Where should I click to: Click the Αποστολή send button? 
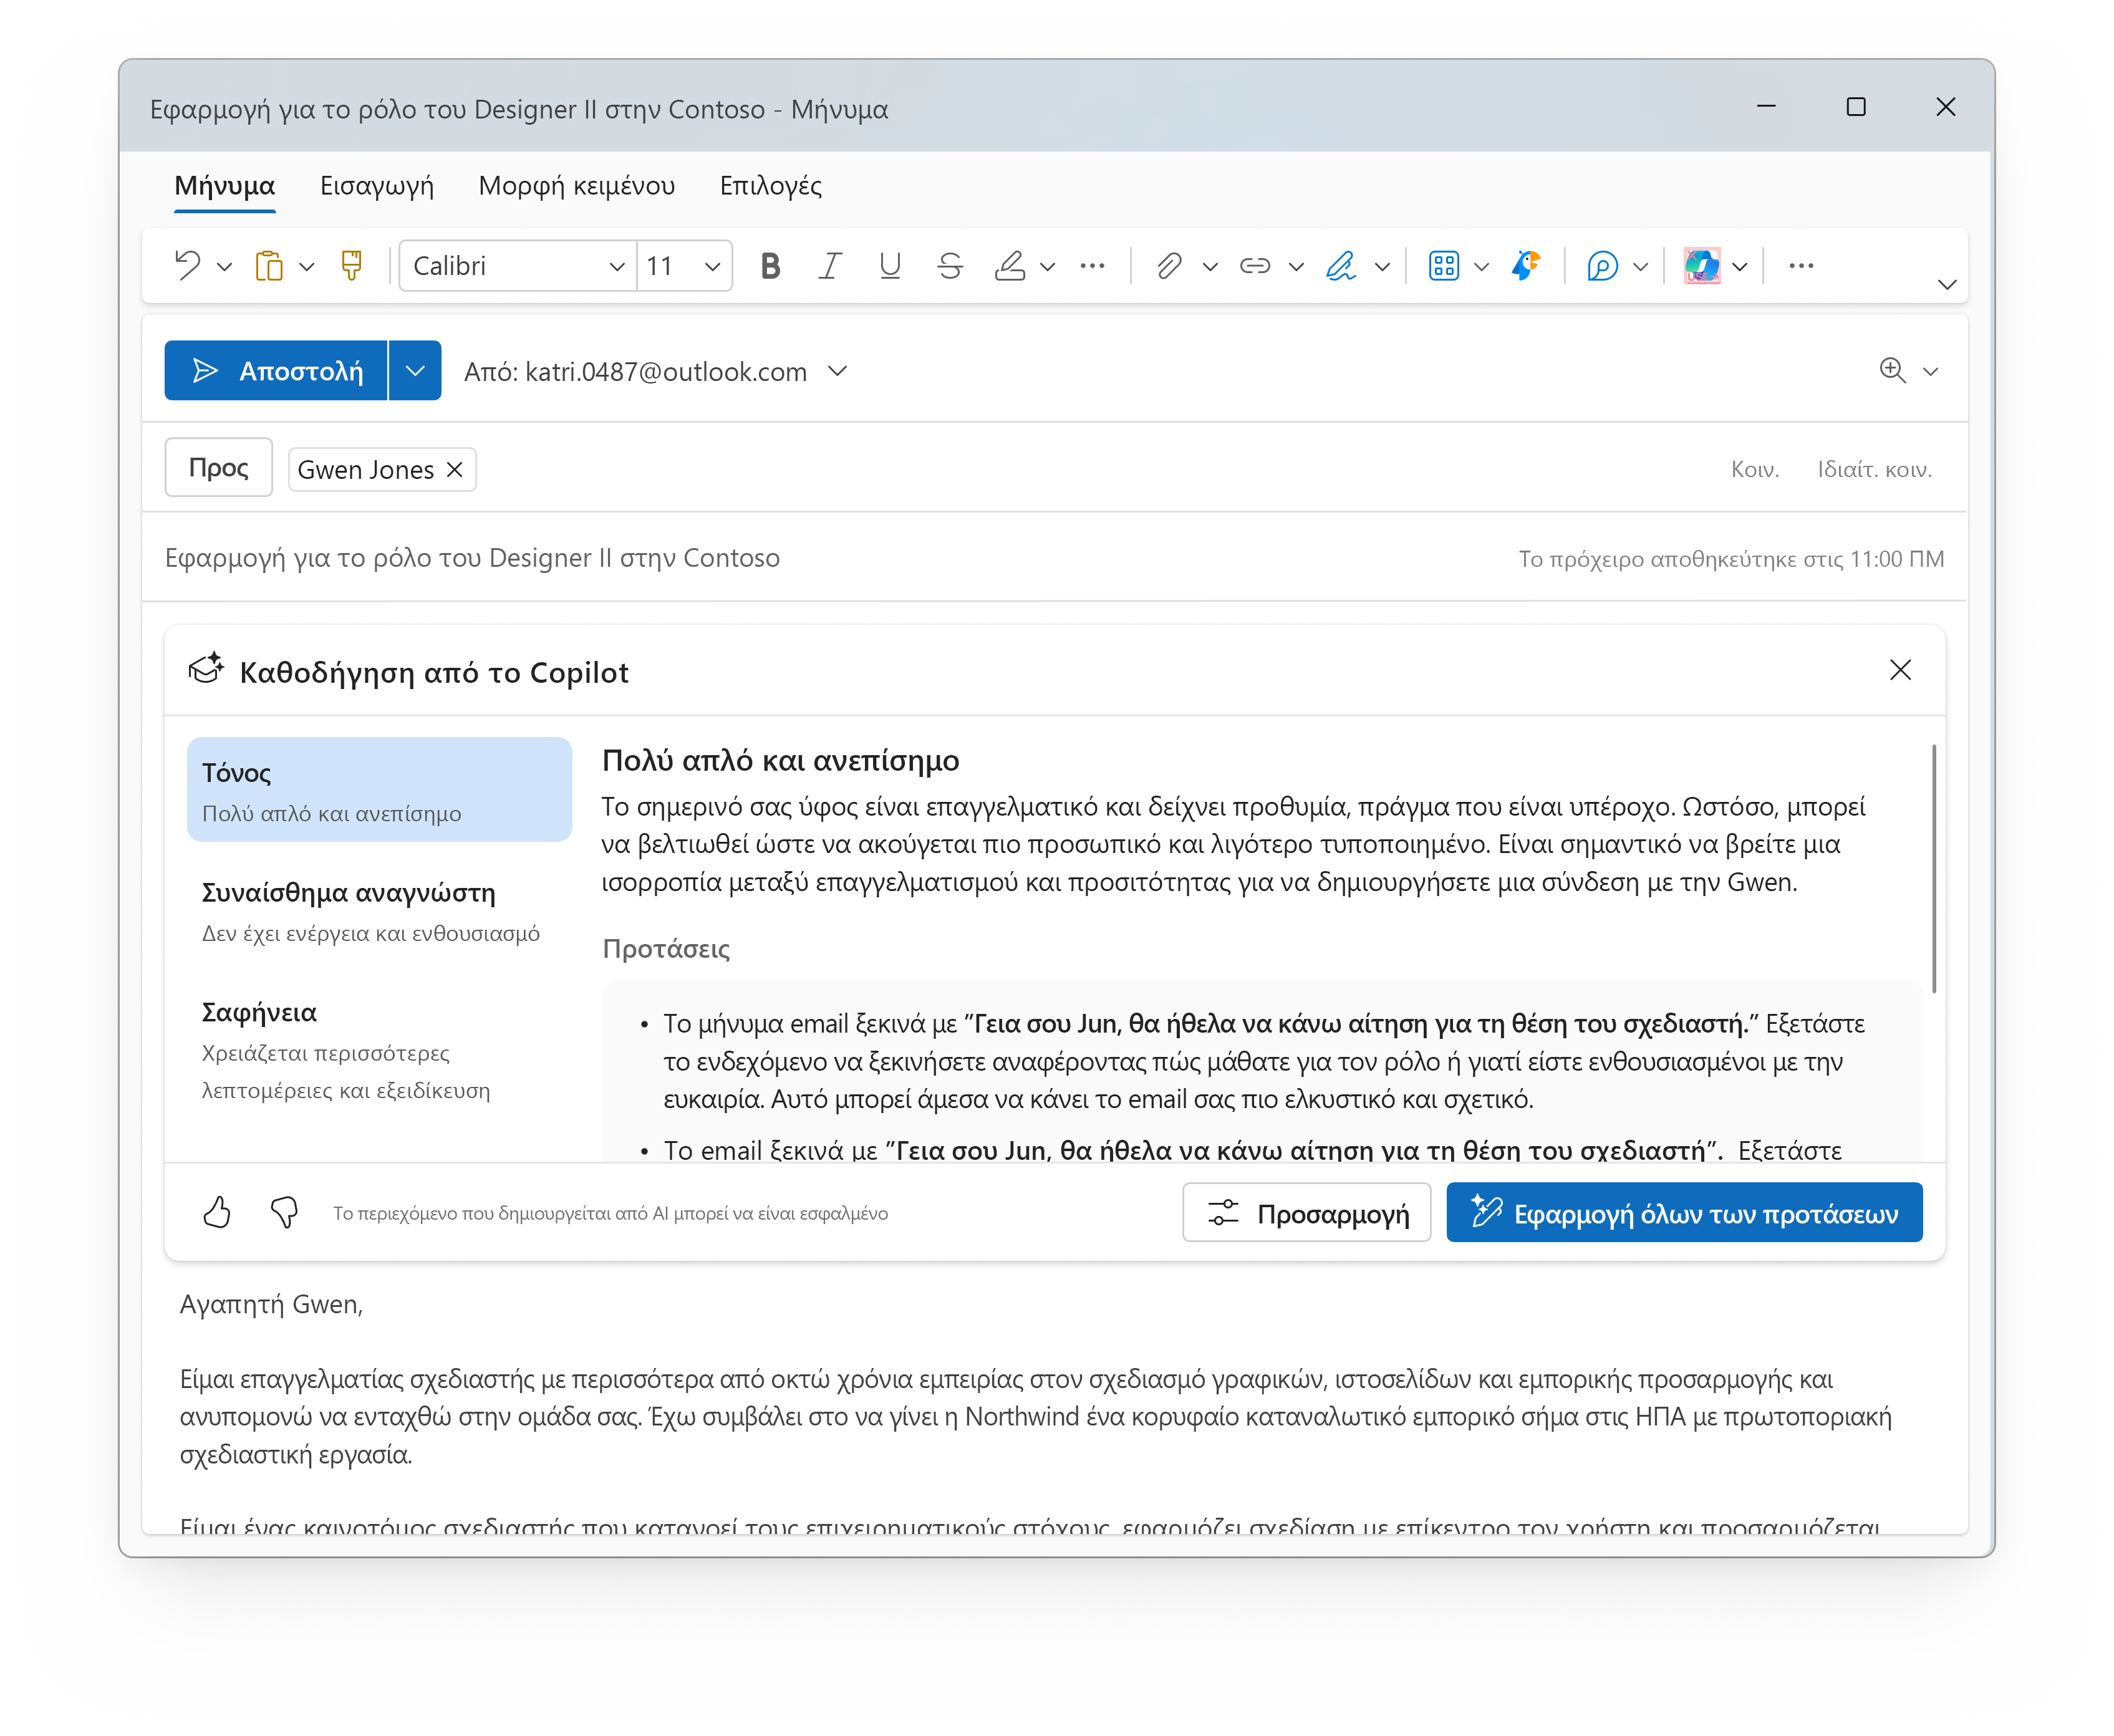click(276, 371)
